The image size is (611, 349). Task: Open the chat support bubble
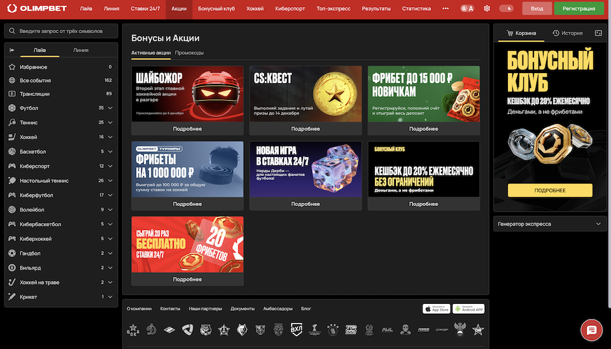pos(591,330)
